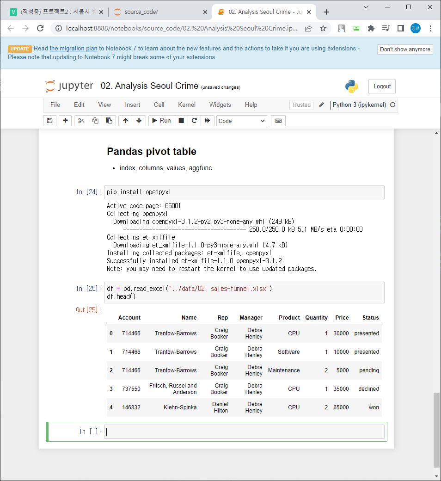Click the kernel idle circle indicator
Image resolution: width=441 pixels, height=481 pixels.
pos(392,105)
